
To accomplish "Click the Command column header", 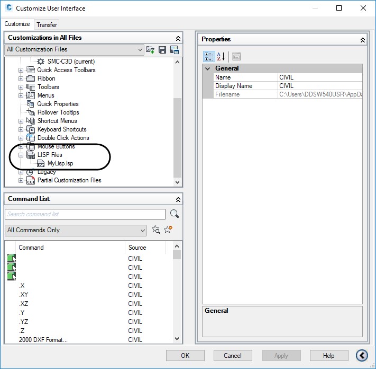I will pos(70,248).
